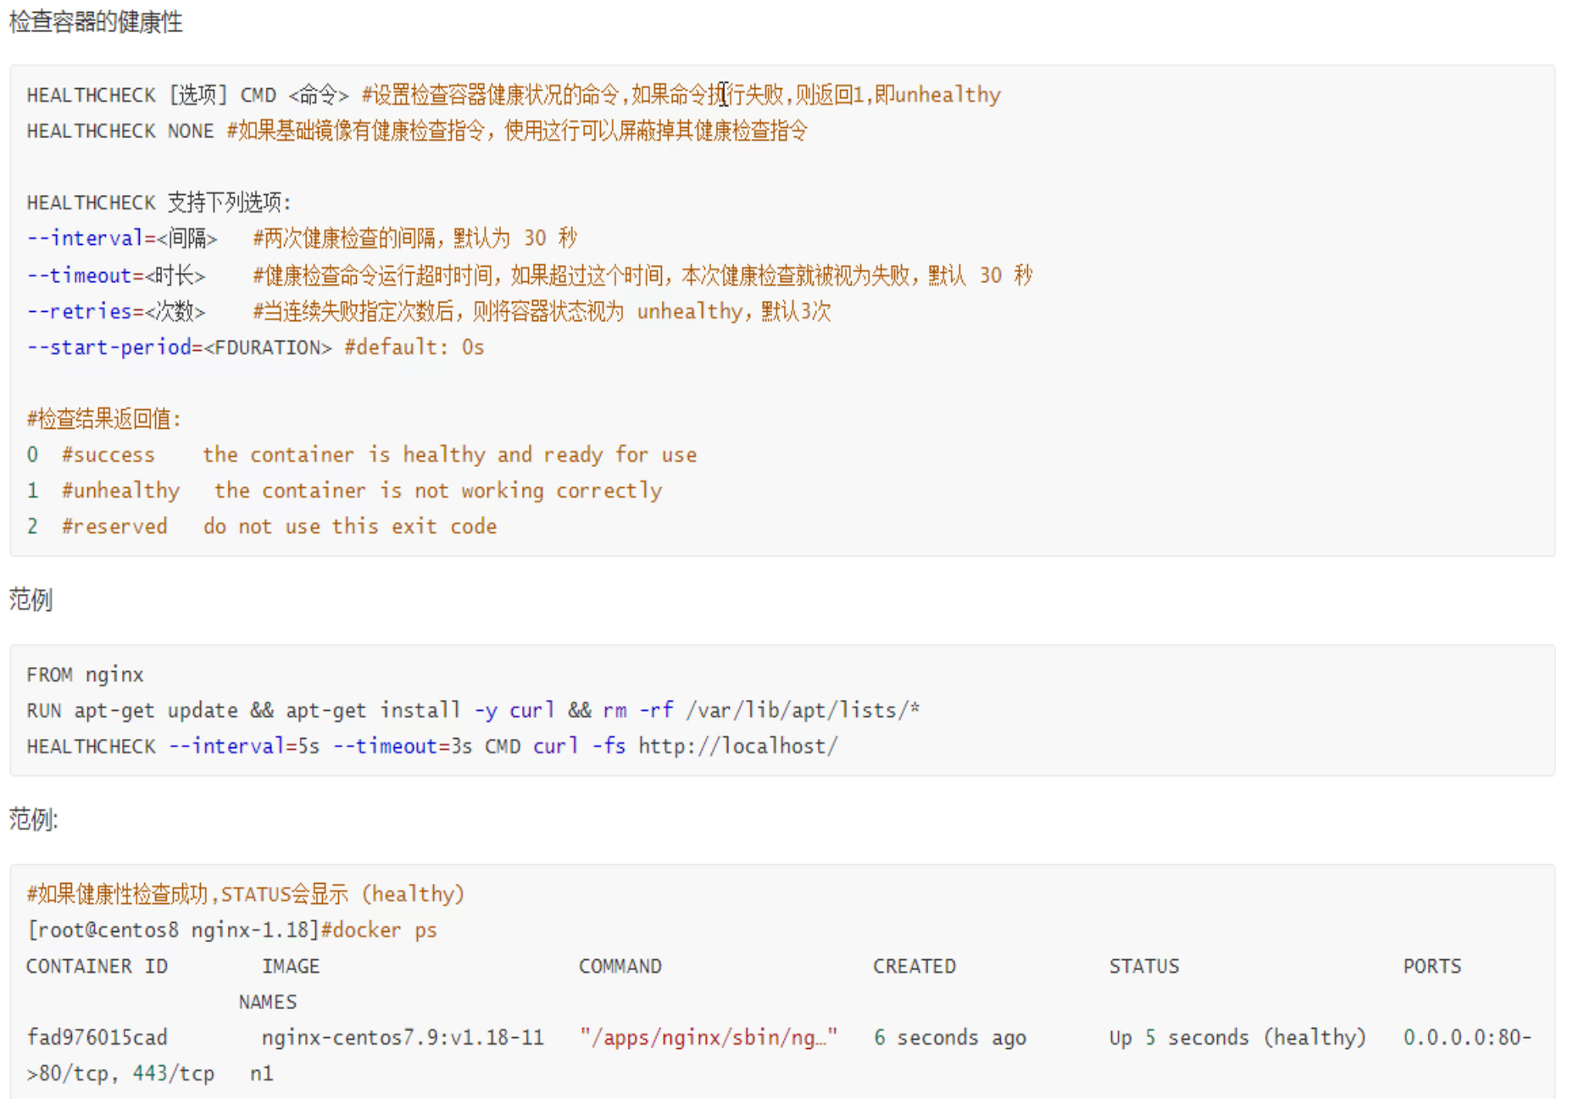Click the FROM nginx line
Viewport: 1579px width, 1099px height.
85,674
